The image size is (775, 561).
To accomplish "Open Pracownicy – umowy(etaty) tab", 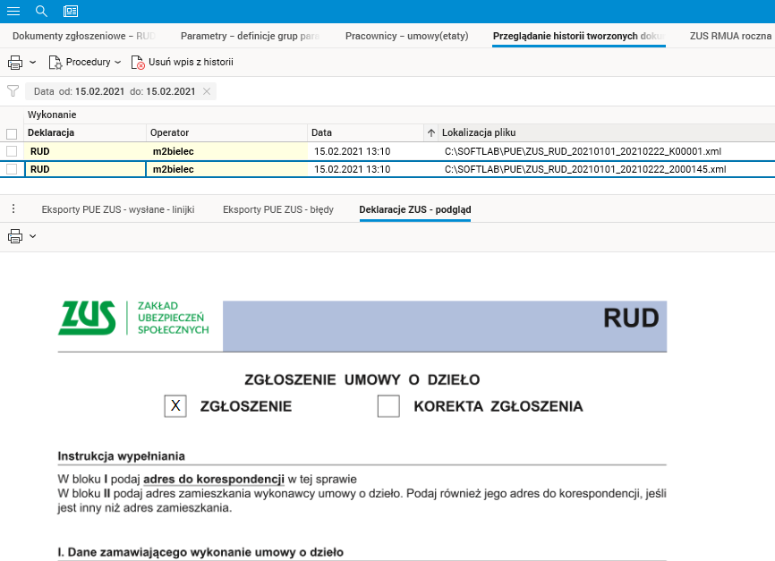I will click(x=407, y=36).
